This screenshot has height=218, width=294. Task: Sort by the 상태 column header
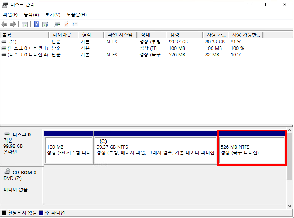point(152,35)
